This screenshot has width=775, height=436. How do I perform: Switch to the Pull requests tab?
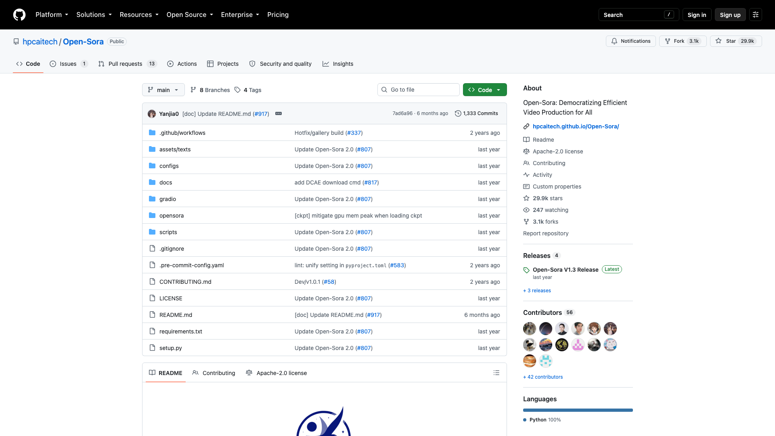coord(127,64)
